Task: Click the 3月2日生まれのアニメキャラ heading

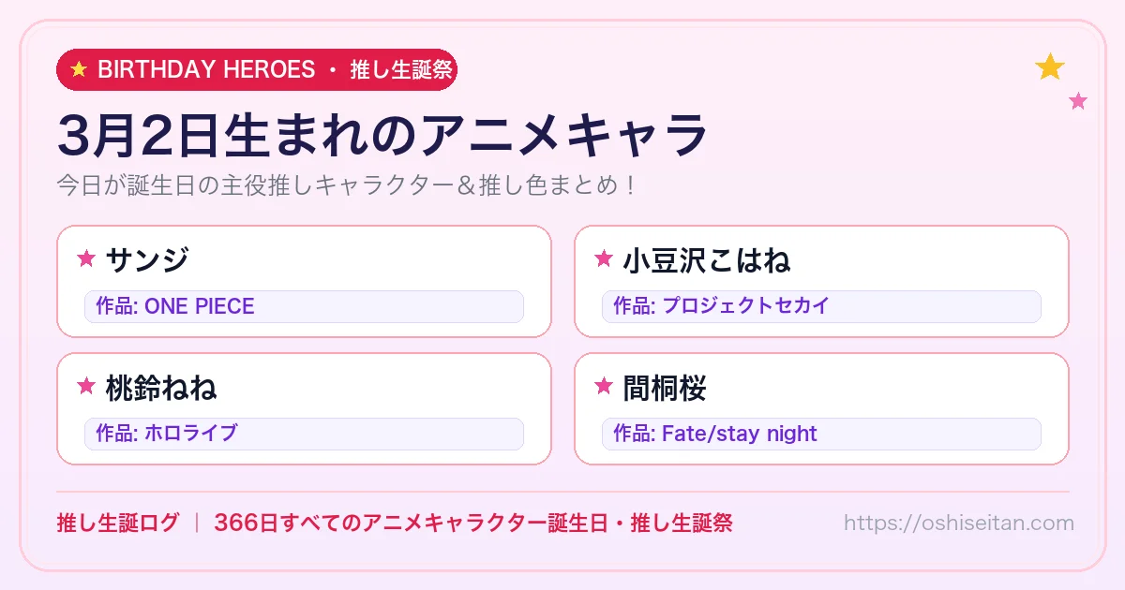Action: click(x=382, y=136)
